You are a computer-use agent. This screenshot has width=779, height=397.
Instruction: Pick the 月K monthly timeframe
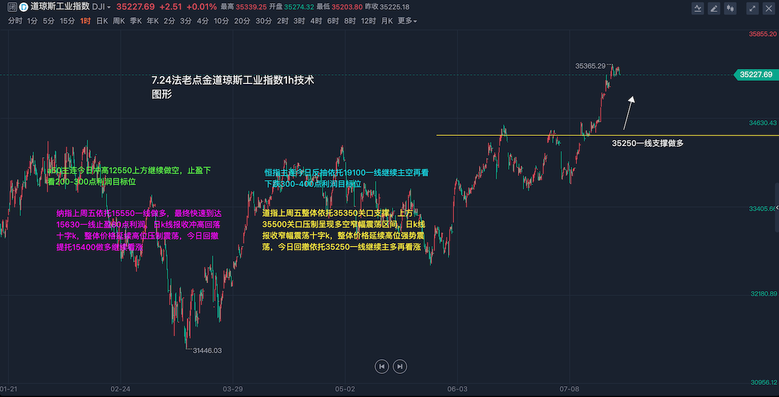(x=386, y=21)
